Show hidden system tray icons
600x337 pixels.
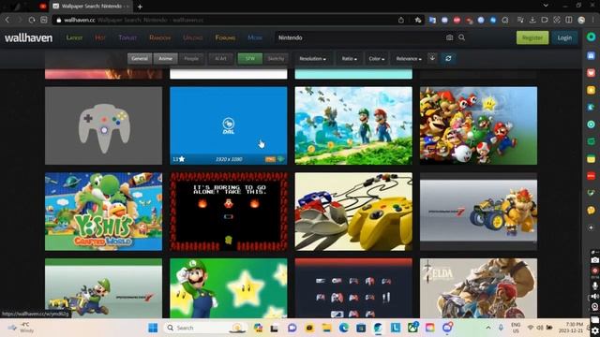(488, 328)
